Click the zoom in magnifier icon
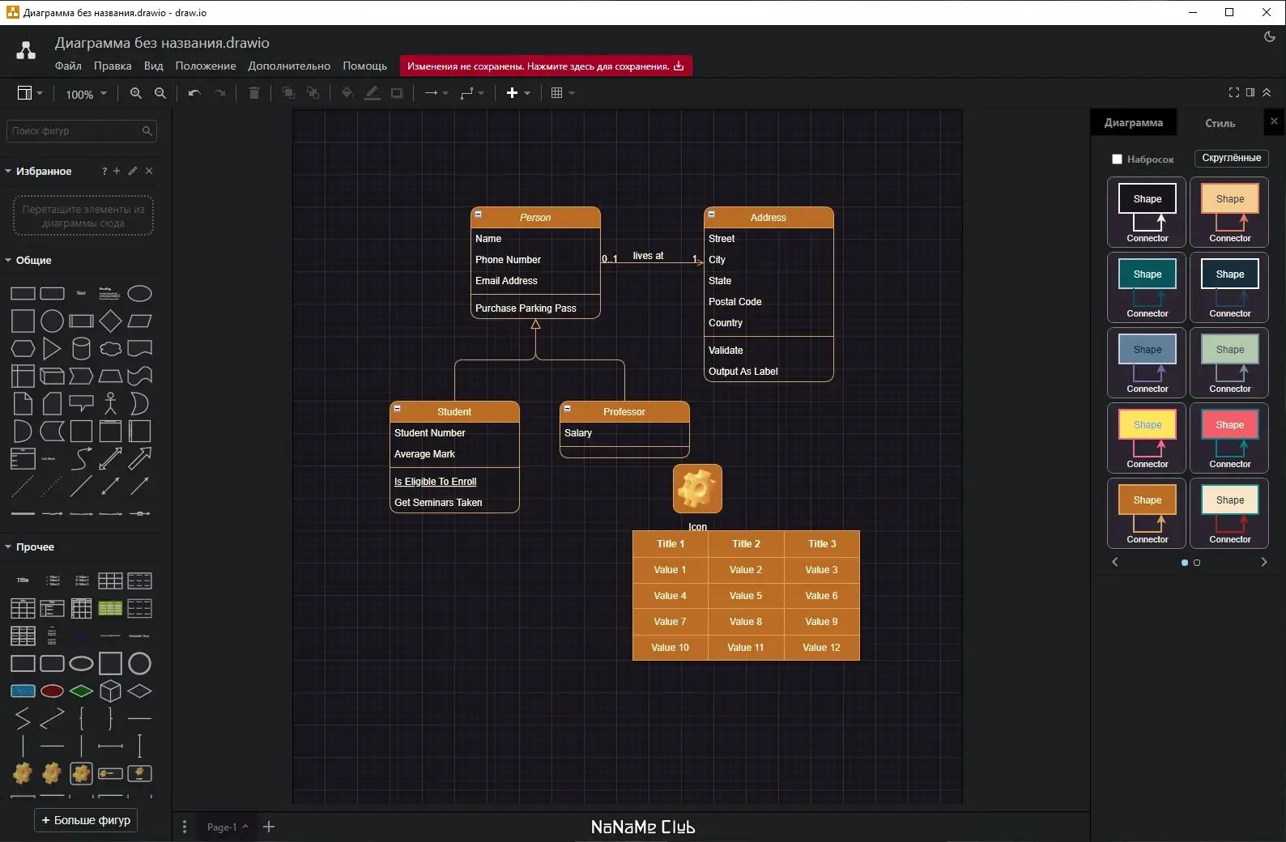 click(x=136, y=93)
